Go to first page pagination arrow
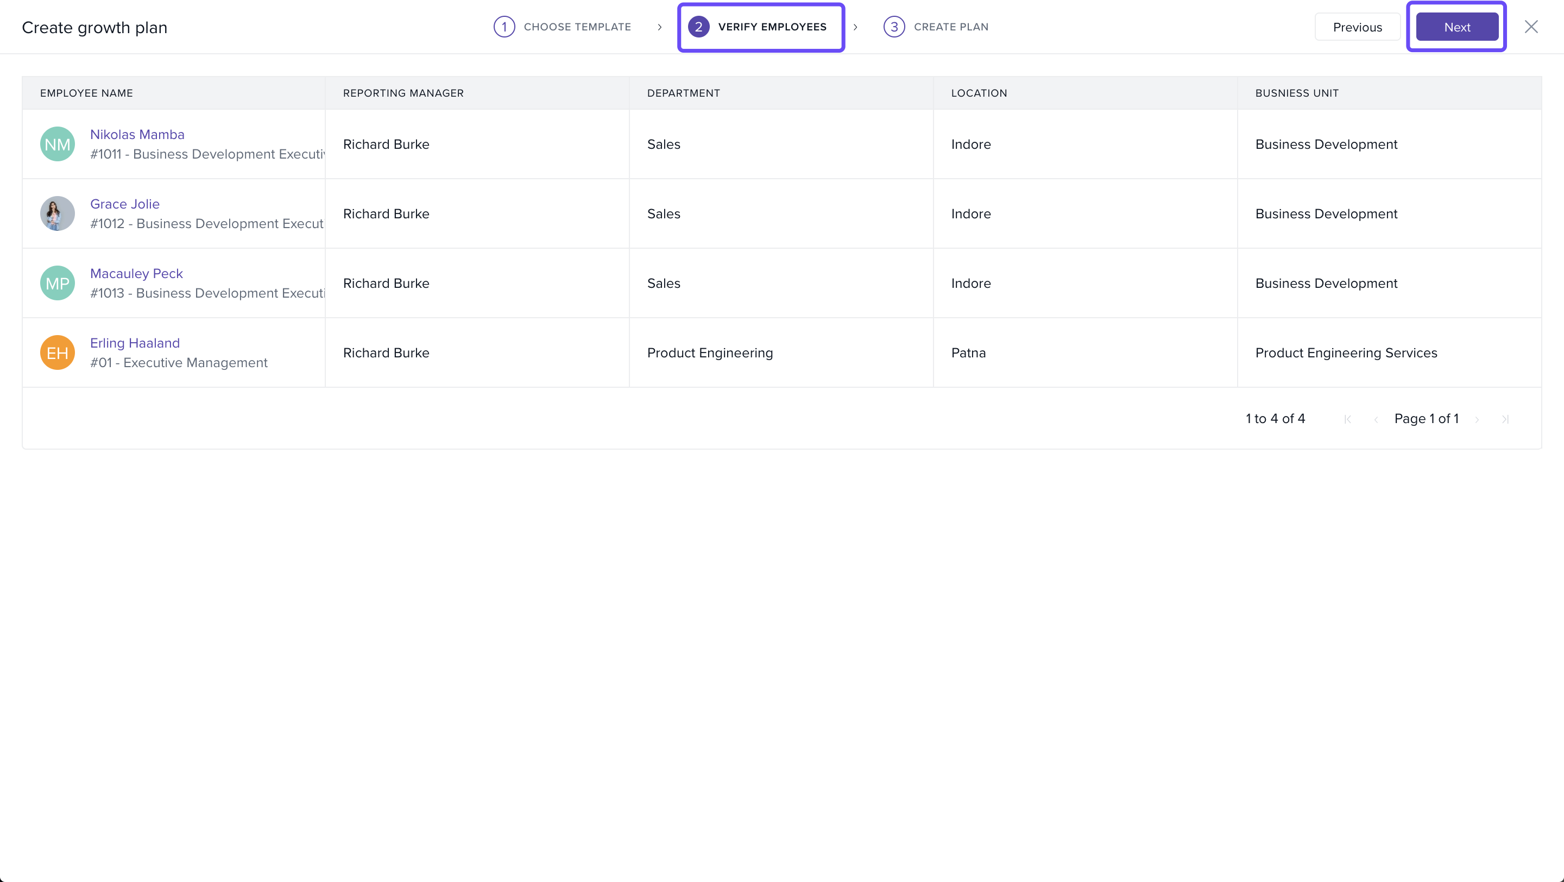 click(x=1347, y=419)
